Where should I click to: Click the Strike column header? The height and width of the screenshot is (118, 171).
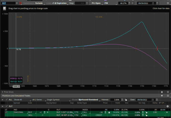click(79, 103)
